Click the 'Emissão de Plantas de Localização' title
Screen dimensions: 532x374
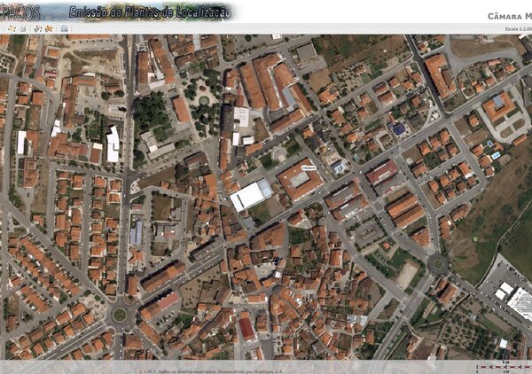[x=151, y=12]
